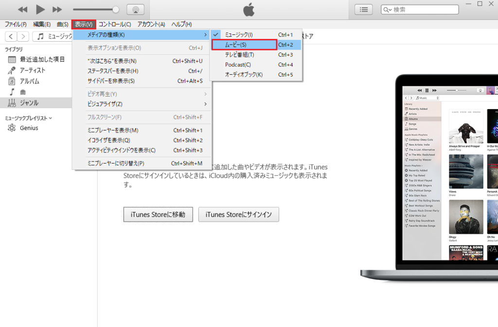Image resolution: width=498 pixels, height=327 pixels.
Task: Choose ミニプレーヤーを表示(M)
Action: (142, 130)
